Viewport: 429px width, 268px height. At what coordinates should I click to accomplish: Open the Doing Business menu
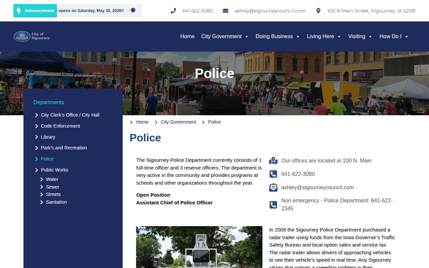pos(274,37)
